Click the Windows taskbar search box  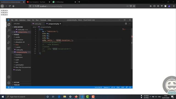[25, 97]
